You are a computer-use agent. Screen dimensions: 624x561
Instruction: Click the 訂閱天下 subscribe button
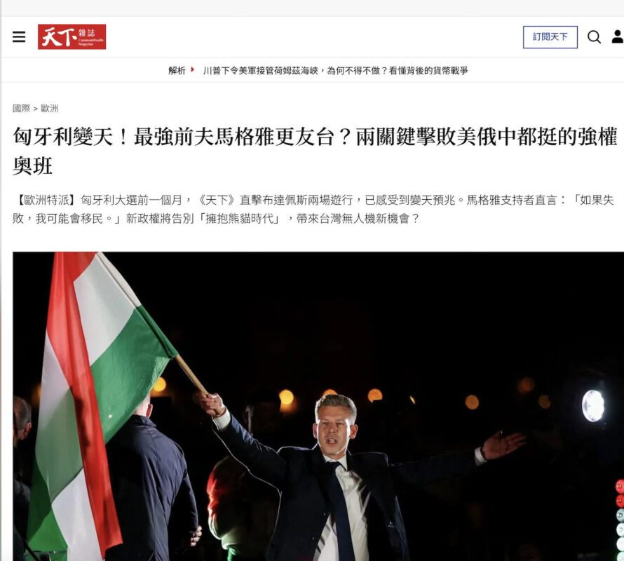point(550,37)
